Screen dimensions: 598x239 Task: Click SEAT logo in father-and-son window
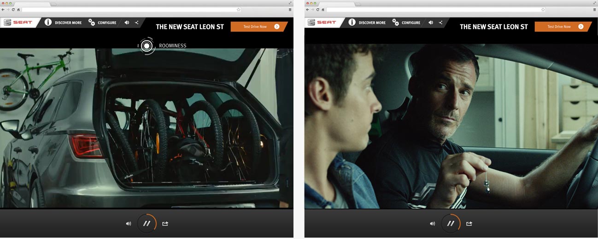322,22
